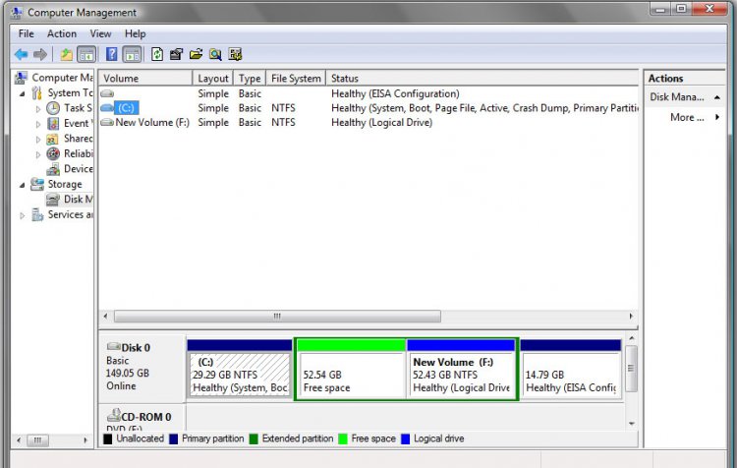Sort by the Volume column header
The width and height of the screenshot is (737, 468).
145,78
